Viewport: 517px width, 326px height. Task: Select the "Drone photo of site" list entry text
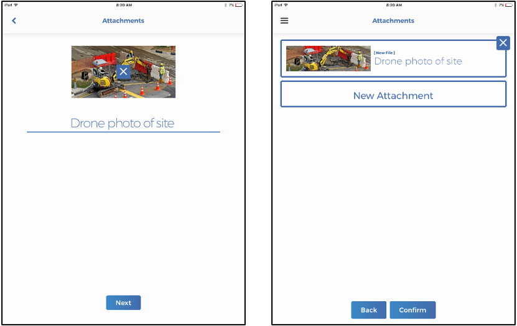click(418, 61)
